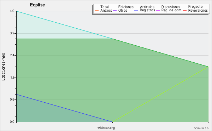Click the orange Anexos legend color line

click(x=97, y=10)
